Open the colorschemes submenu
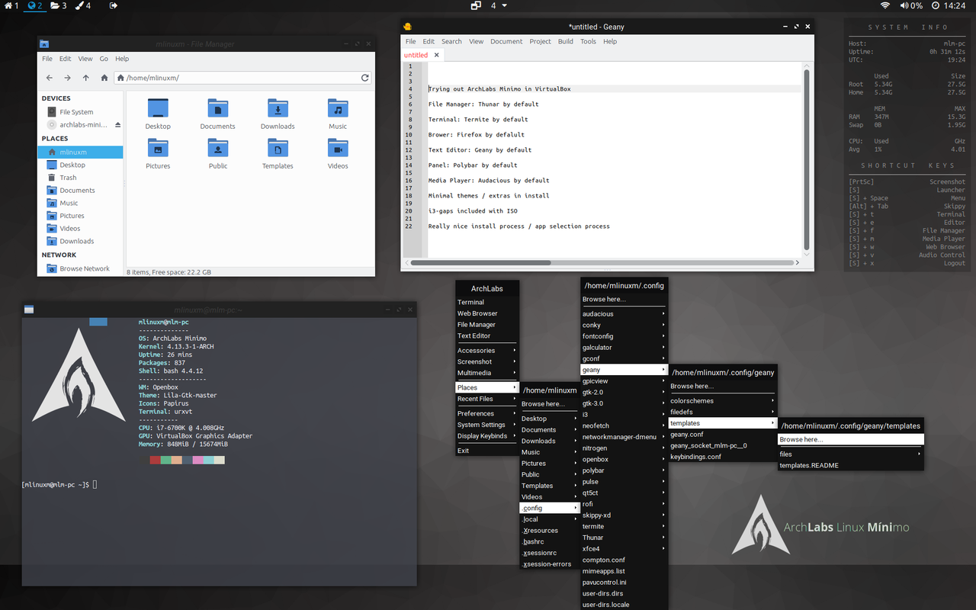The width and height of the screenshot is (976, 610). point(721,400)
